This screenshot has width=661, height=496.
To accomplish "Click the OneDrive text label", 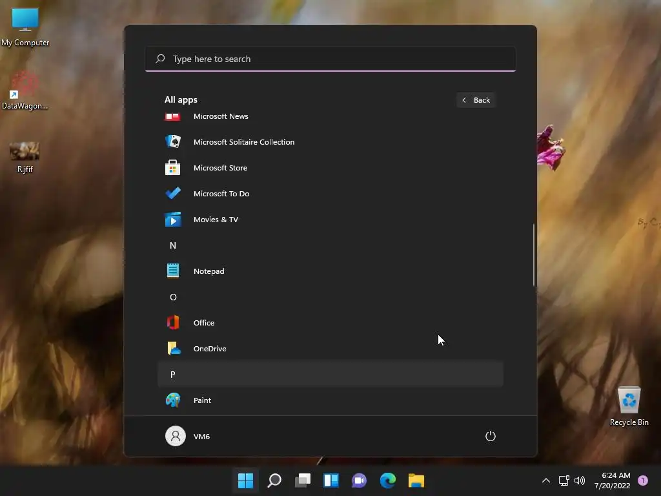I will pyautogui.click(x=210, y=349).
